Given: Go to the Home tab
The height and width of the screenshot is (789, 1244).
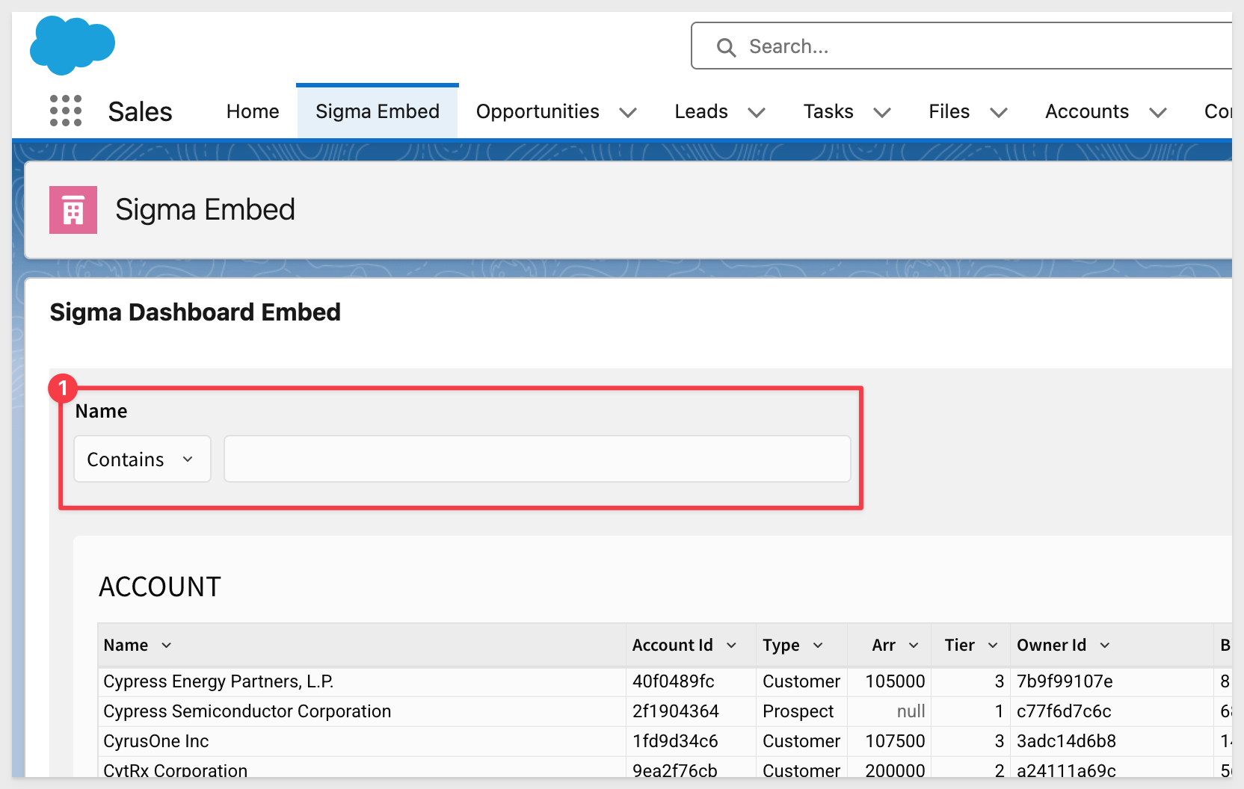Looking at the screenshot, I should [253, 111].
